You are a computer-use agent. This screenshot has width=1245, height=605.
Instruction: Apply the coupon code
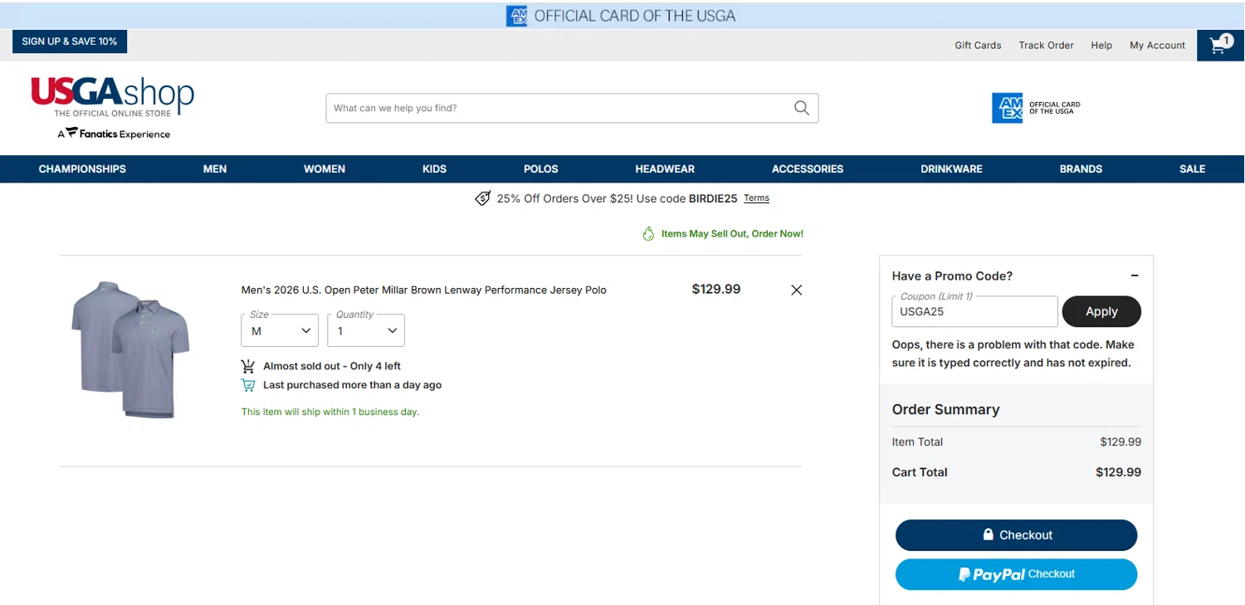point(1101,311)
